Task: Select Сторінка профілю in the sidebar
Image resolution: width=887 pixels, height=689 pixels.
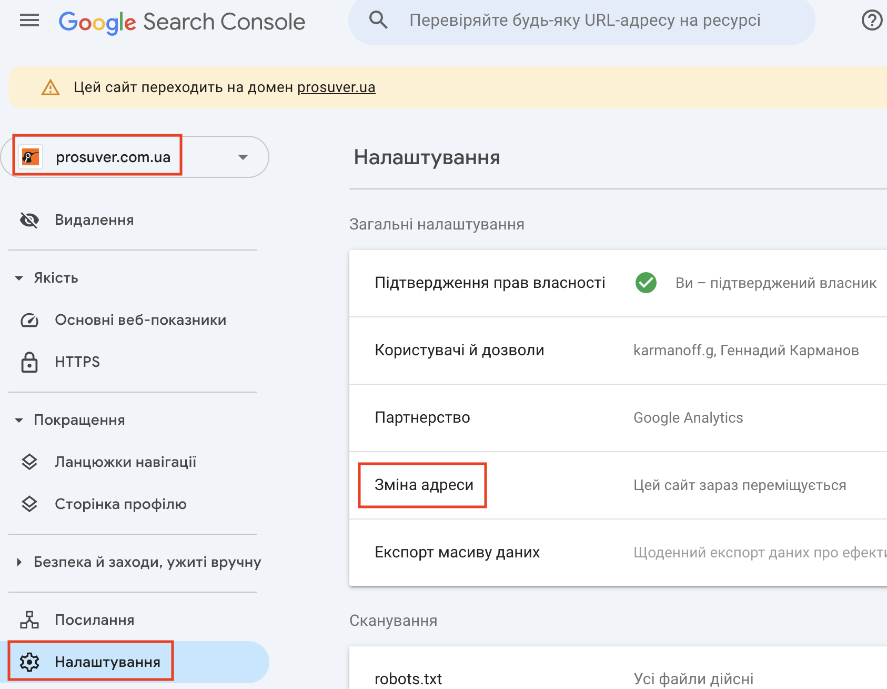Action: click(x=120, y=504)
